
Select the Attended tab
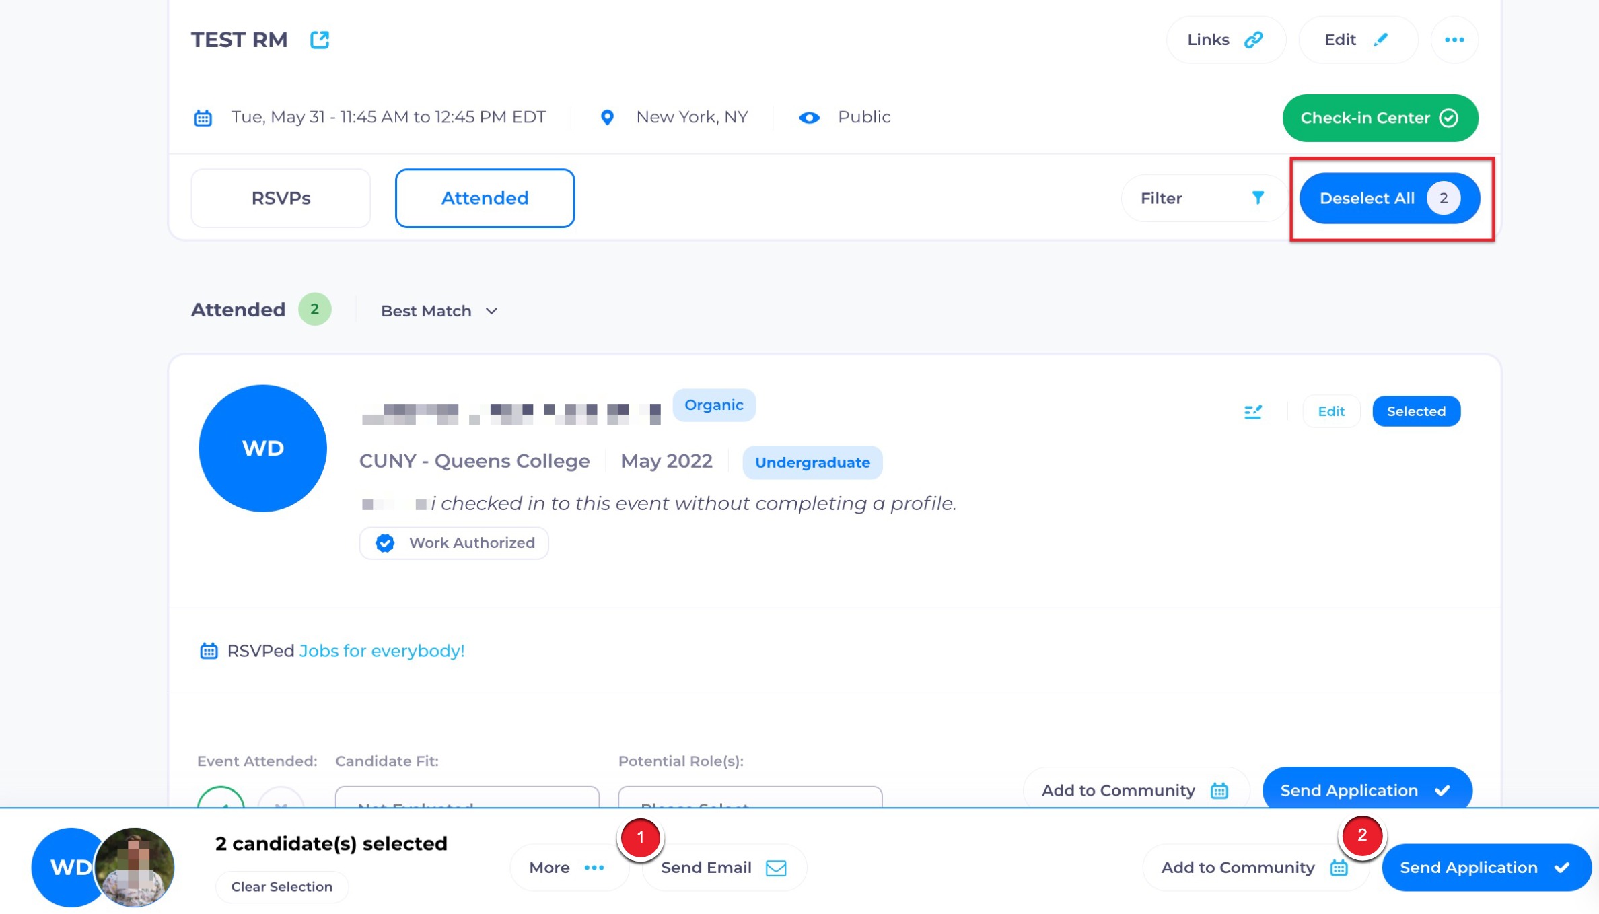point(485,198)
